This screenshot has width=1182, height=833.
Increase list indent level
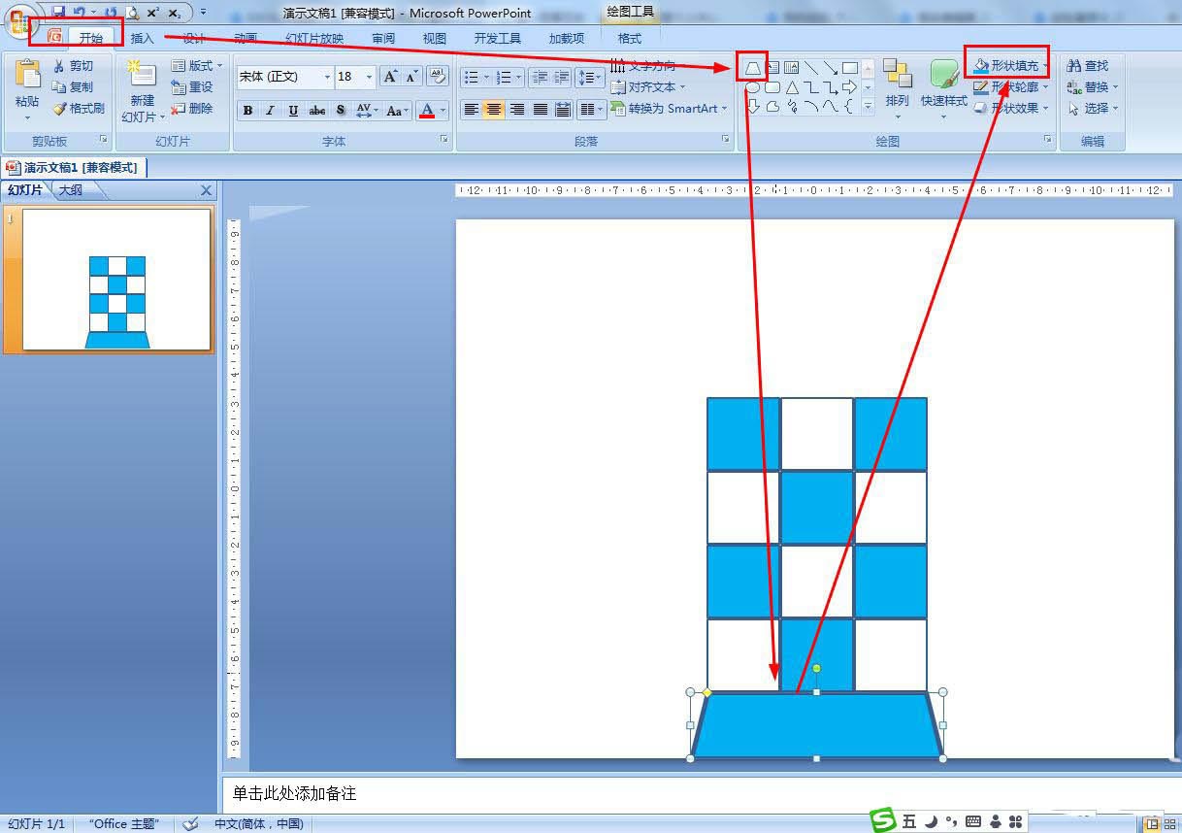point(561,77)
